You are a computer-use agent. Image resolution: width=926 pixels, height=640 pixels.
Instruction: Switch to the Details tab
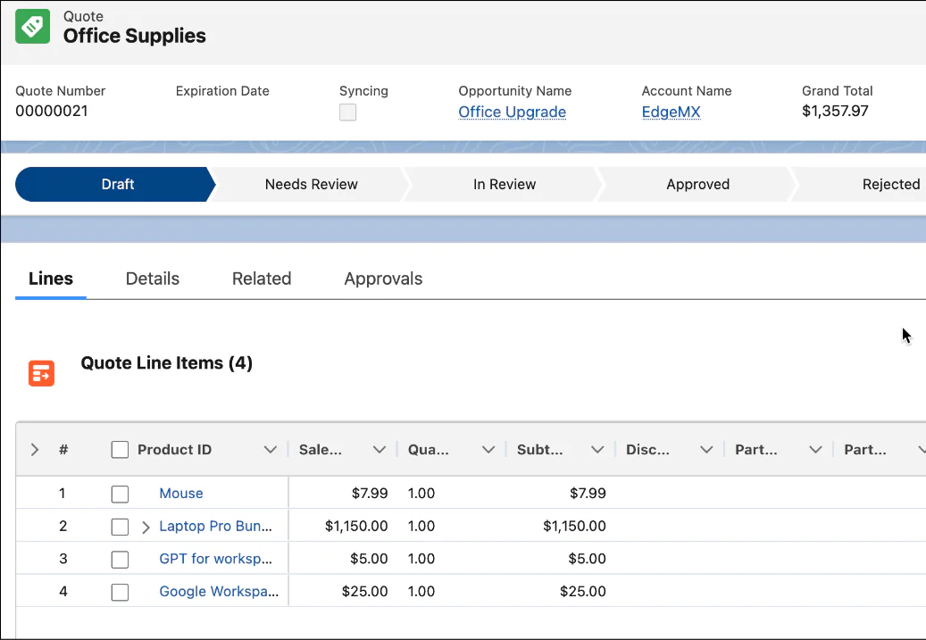tap(153, 278)
